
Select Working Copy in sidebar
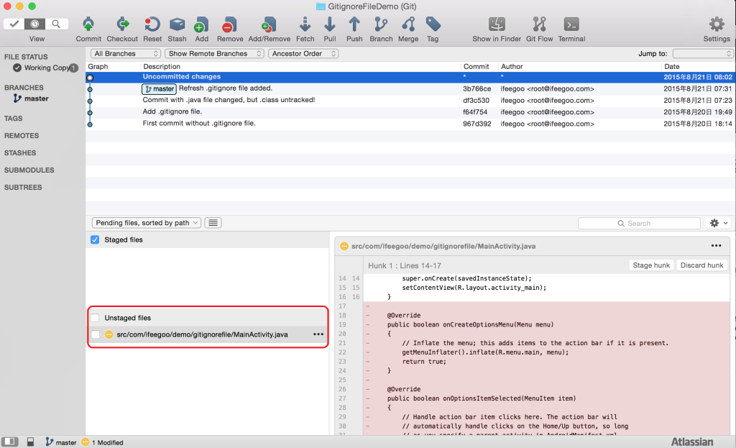pyautogui.click(x=45, y=68)
